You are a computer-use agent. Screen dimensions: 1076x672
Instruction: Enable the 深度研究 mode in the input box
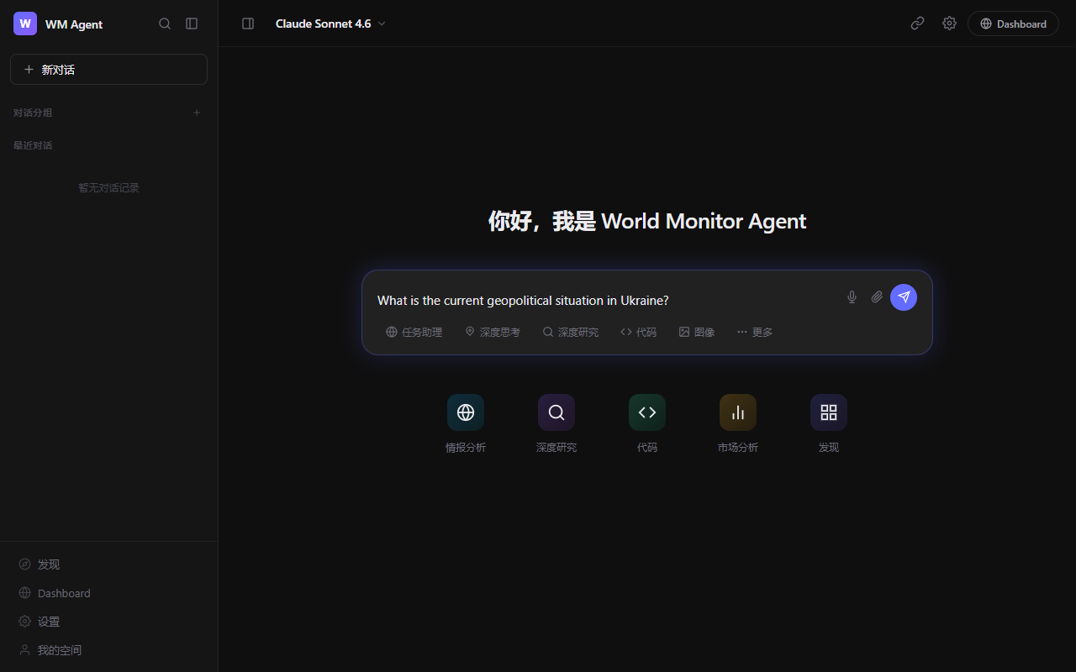[571, 332]
